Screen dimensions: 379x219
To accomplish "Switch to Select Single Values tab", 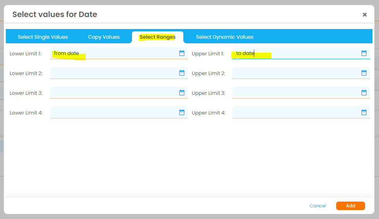I will [x=43, y=37].
